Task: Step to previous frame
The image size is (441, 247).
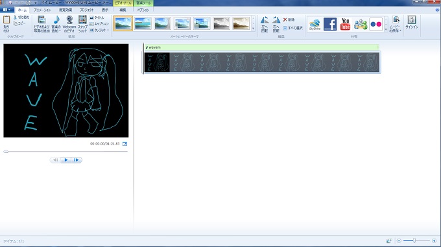Action: [x=56, y=160]
